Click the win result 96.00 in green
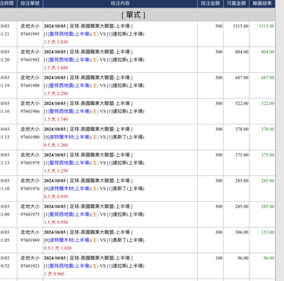Screen dimensions: 284x281 pyautogui.click(x=269, y=258)
